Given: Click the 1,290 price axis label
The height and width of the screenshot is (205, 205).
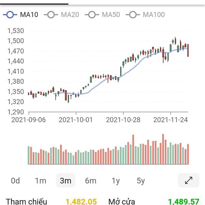Looking at the screenshot, I should pyautogui.click(x=16, y=112).
